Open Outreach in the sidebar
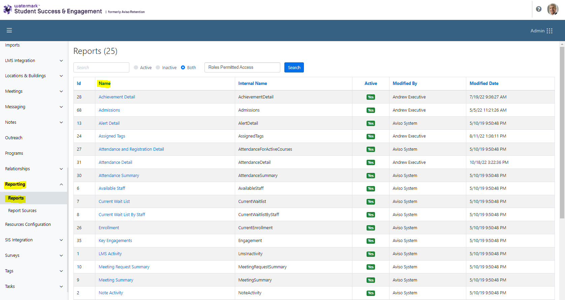Screen dimensions: 565x300 [x=14, y=138]
